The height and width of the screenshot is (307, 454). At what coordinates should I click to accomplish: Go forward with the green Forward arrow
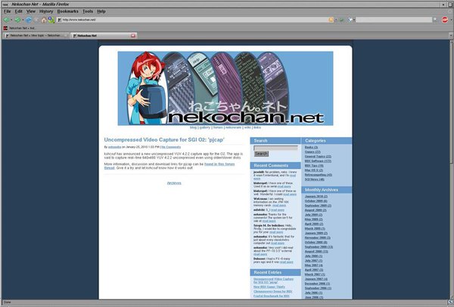coord(17,20)
